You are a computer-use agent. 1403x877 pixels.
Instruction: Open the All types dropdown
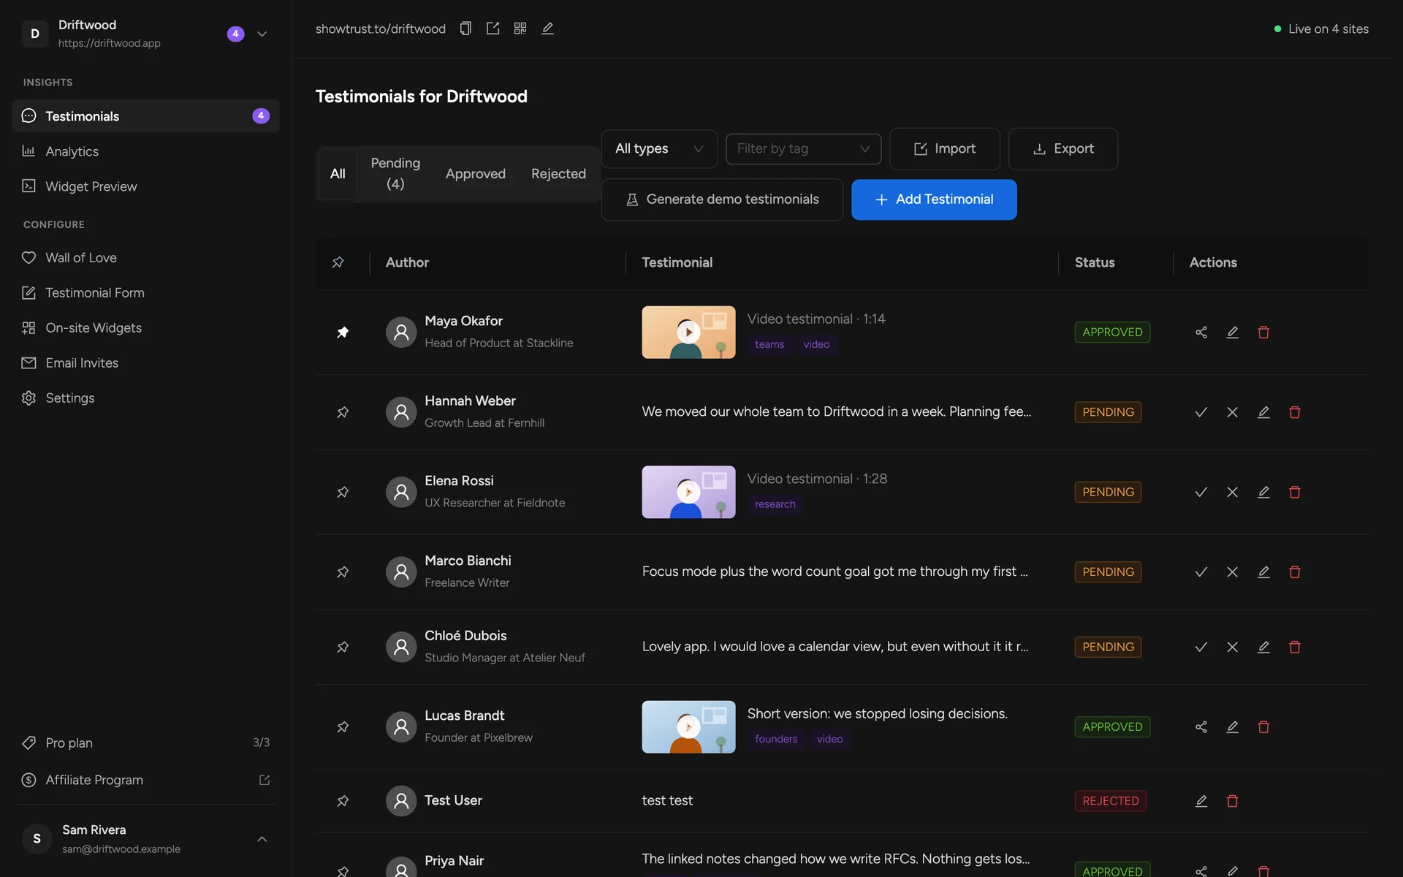click(659, 149)
